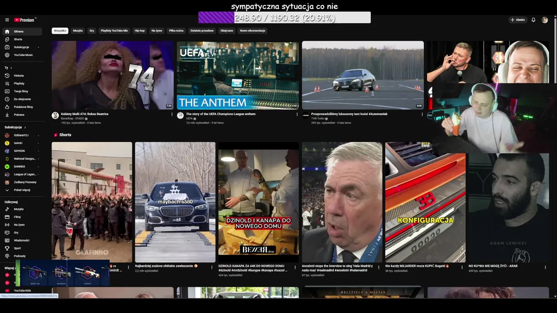
Task: Play THE ANTHEM video thumbnail
Action: 238,75
